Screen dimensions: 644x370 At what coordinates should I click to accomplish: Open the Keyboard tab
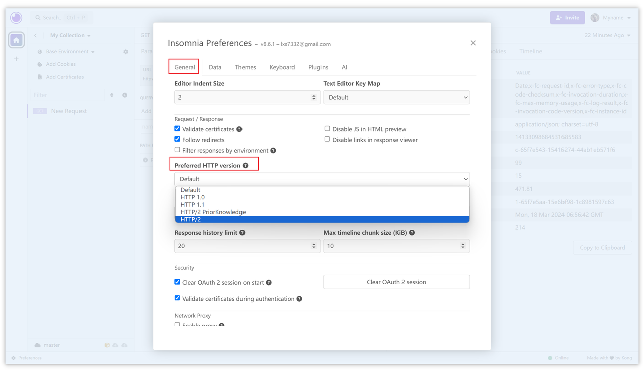(x=282, y=67)
